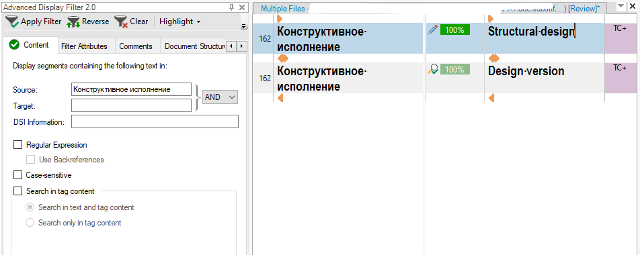Switch to the Filter Attributes tab
This screenshot has width=640, height=255.
coord(84,46)
